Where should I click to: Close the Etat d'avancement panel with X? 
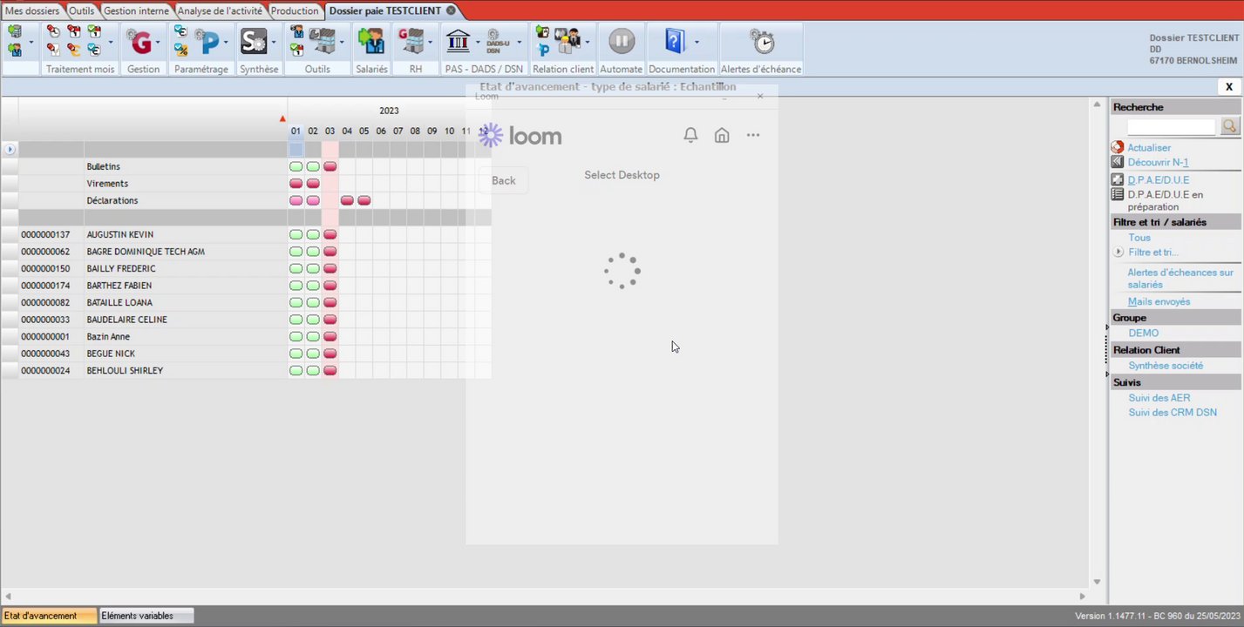coord(1229,86)
